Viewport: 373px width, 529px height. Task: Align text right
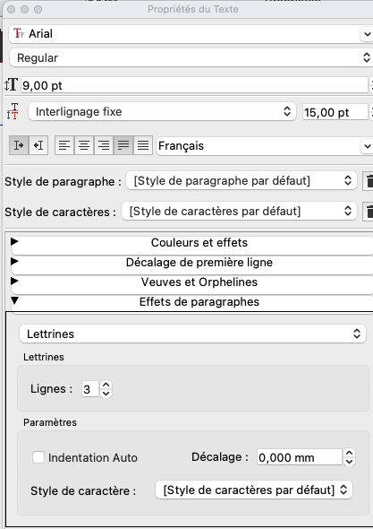point(104,145)
